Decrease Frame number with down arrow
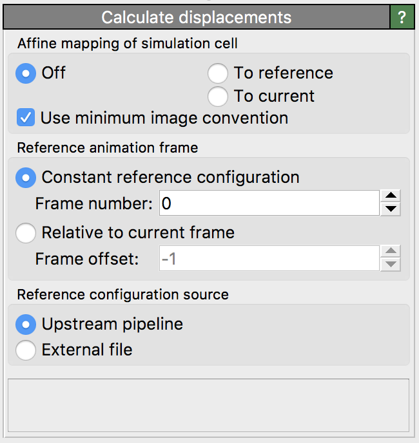419x443 pixels. click(391, 210)
